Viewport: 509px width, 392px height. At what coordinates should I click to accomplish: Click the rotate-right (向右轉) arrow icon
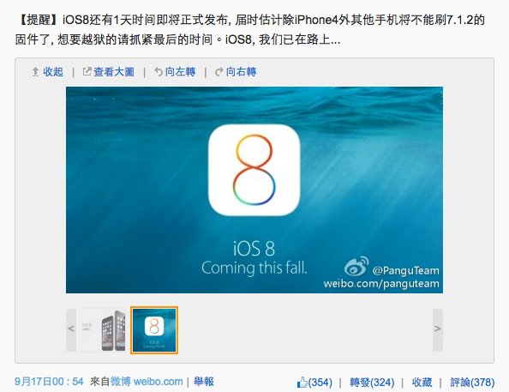[219, 72]
